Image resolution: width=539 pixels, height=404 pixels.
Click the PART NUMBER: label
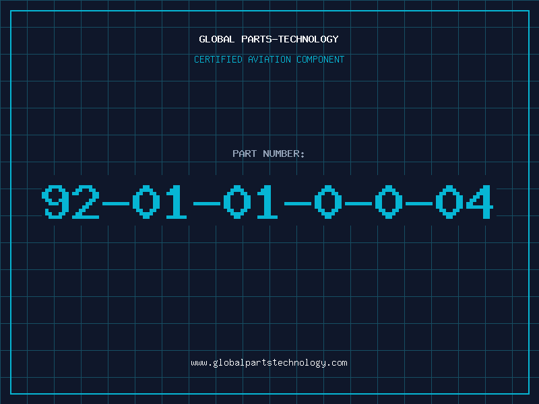click(269, 154)
